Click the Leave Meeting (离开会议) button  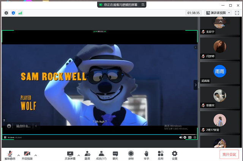(x=229, y=154)
